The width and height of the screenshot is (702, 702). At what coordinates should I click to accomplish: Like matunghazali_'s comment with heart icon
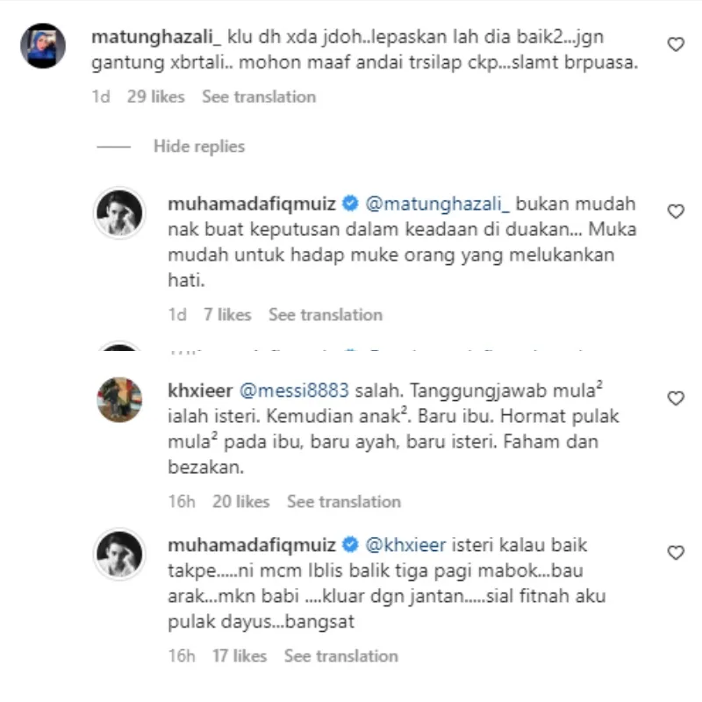tap(676, 45)
